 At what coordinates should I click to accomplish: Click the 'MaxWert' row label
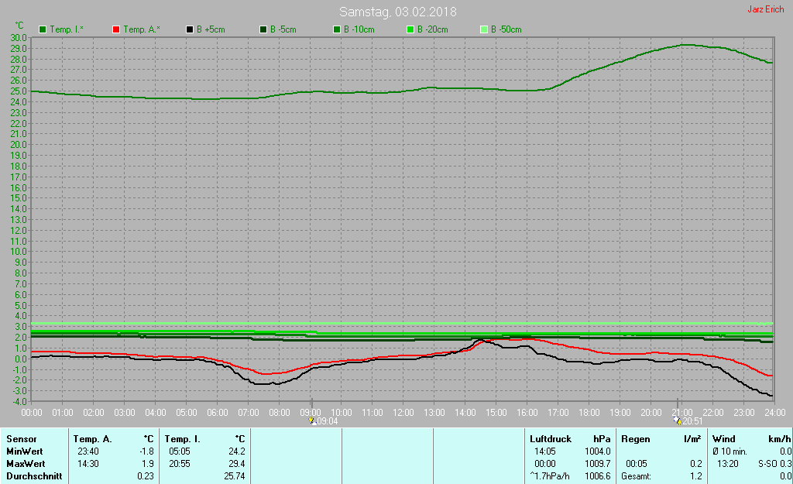click(x=26, y=464)
